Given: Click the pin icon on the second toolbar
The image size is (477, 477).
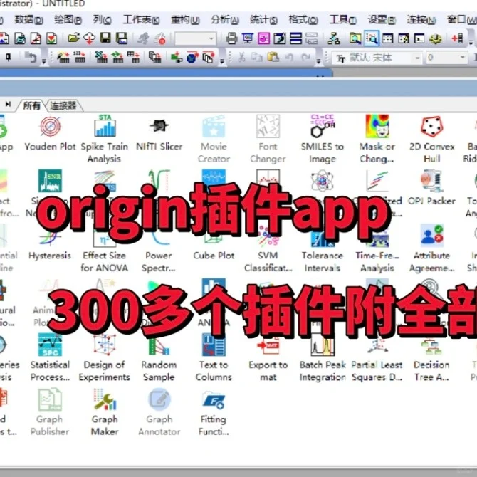Looking at the screenshot, I should 9,57.
